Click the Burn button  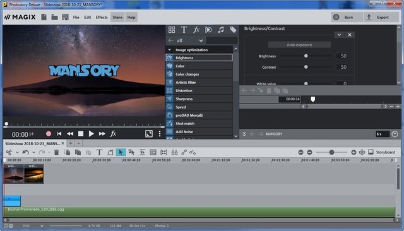click(x=347, y=17)
